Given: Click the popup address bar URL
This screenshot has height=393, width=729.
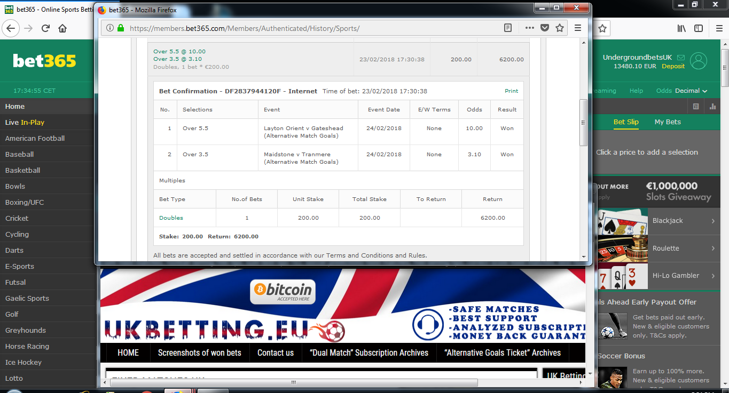Looking at the screenshot, I should click(x=245, y=28).
